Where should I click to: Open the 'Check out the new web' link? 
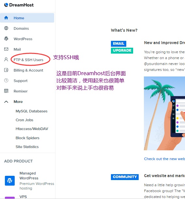164,159
